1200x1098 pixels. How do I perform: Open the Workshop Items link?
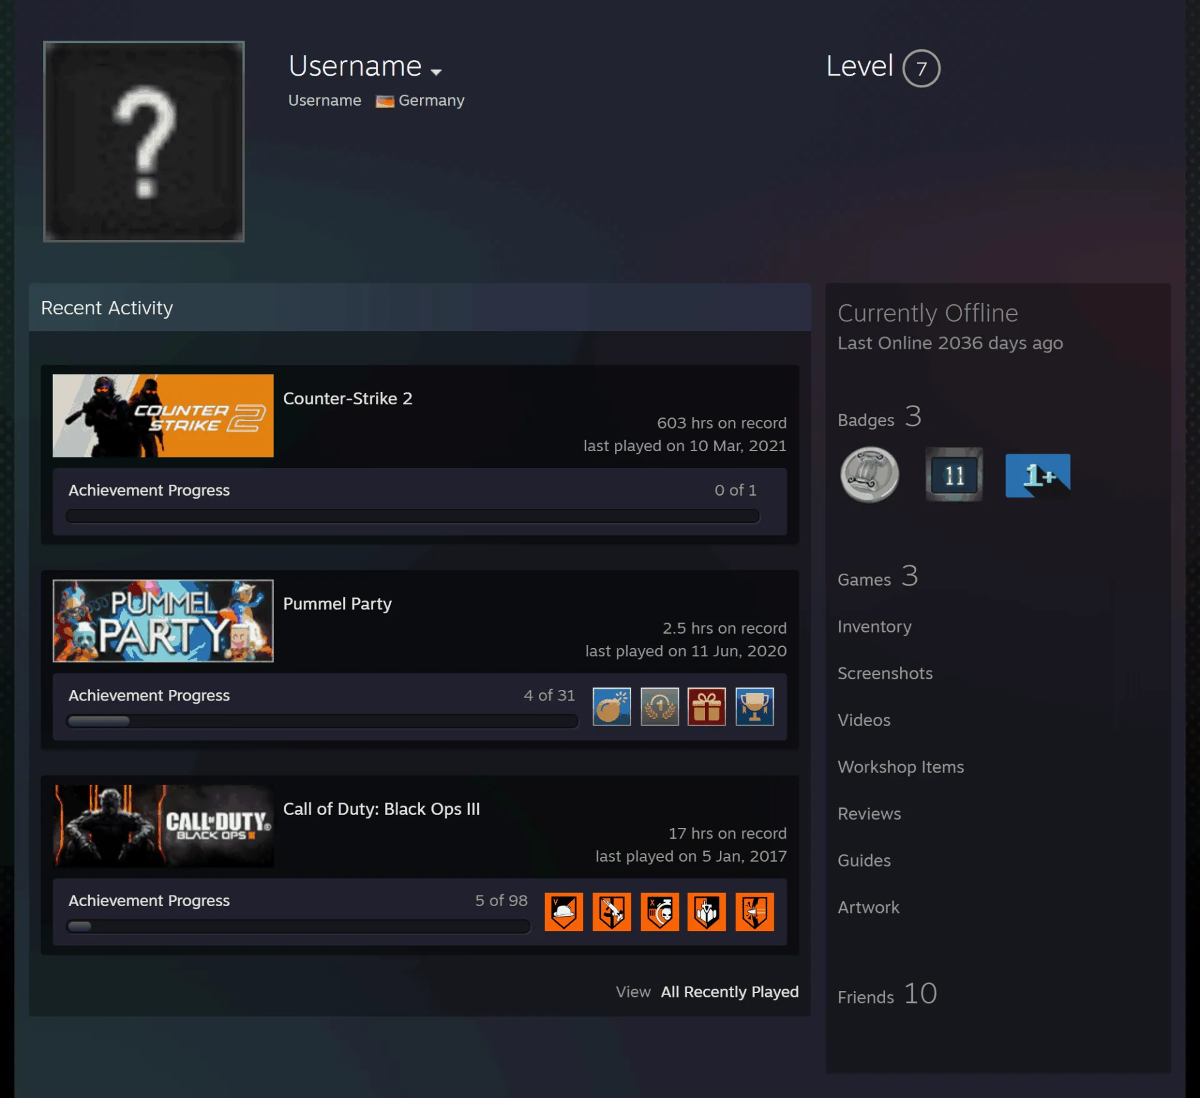tap(901, 767)
